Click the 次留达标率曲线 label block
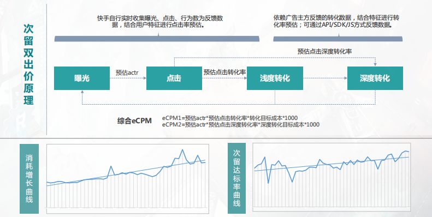The width and height of the screenshot is (432, 217). (236, 178)
